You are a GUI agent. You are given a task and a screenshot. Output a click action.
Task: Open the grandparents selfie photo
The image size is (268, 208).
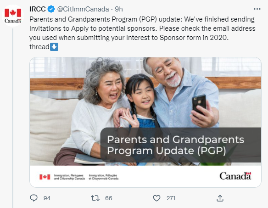click(145, 111)
